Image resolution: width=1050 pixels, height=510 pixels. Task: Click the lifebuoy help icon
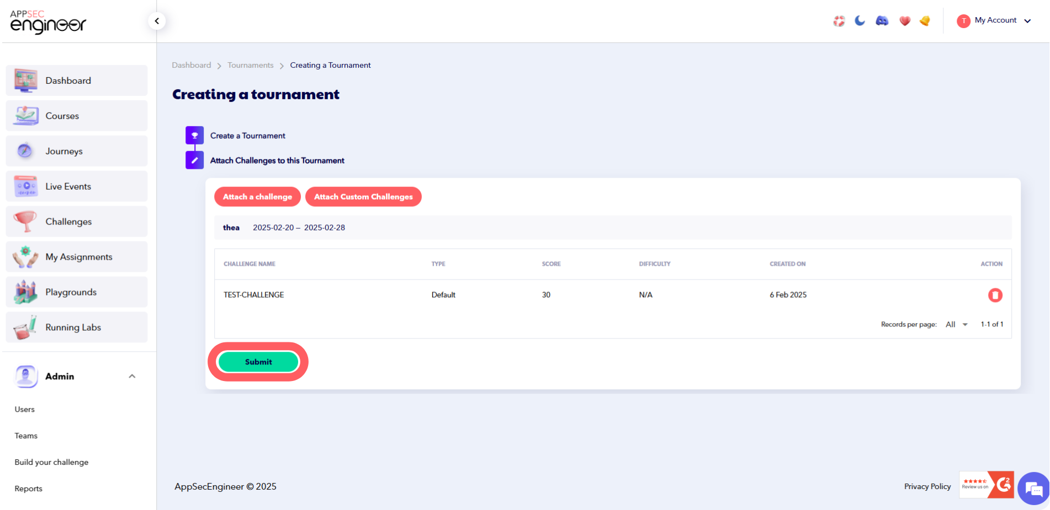839,20
